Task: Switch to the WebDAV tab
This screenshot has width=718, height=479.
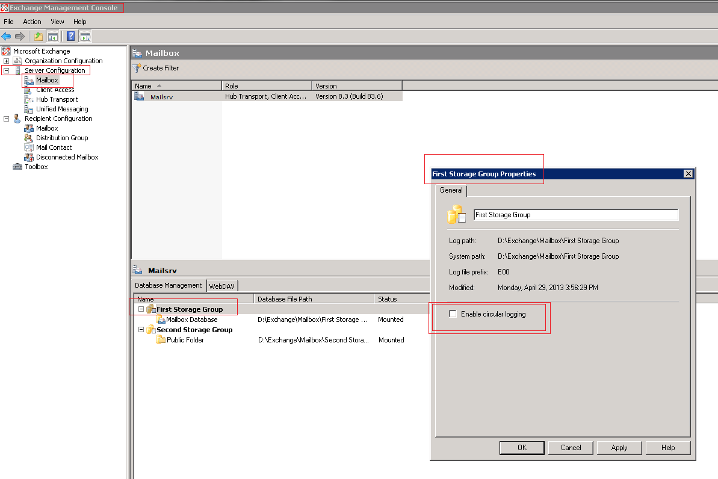Action: tap(221, 286)
